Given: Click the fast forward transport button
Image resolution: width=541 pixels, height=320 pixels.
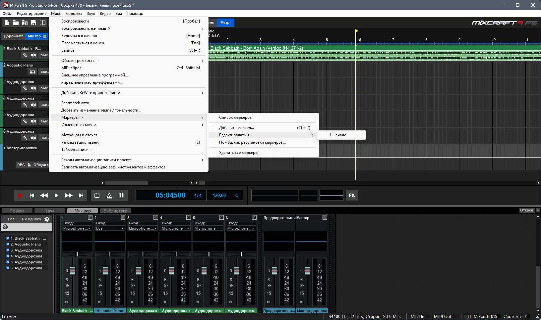Looking at the screenshot, I should (69, 195).
